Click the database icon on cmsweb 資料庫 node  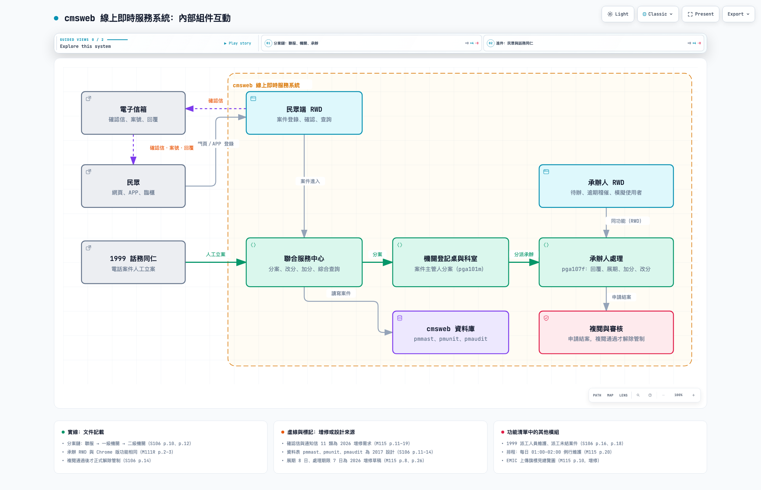(400, 318)
